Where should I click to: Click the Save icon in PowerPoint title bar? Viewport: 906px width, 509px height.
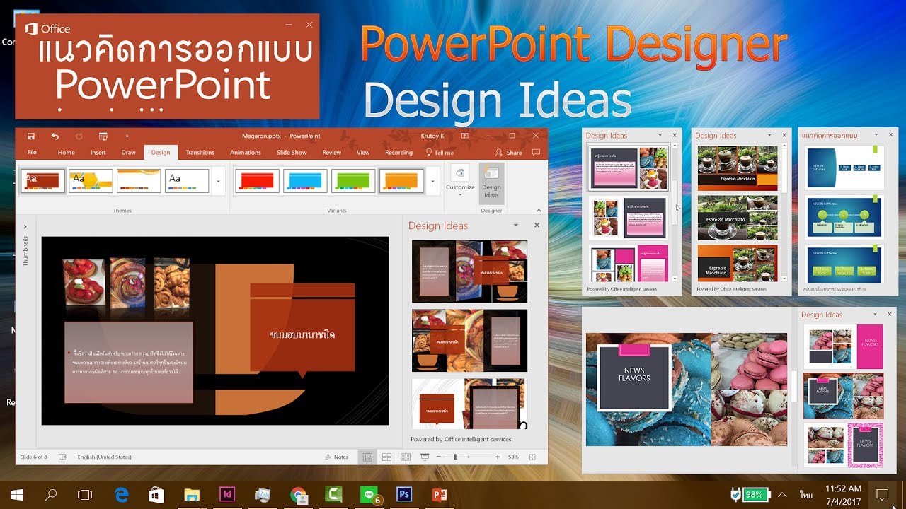[31, 136]
